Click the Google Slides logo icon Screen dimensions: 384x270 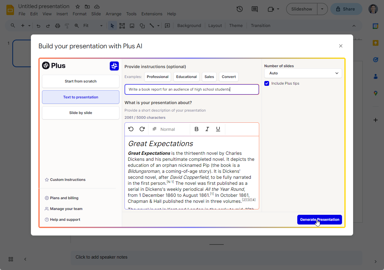10,10
